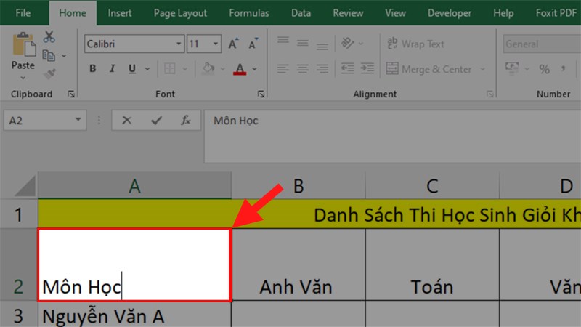The width and height of the screenshot is (581, 327).
Task: Toggle Italic formatting
Action: 113,70
